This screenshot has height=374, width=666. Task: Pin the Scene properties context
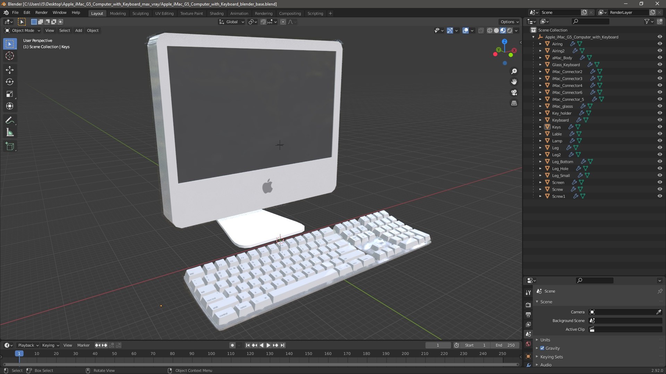[x=660, y=291]
